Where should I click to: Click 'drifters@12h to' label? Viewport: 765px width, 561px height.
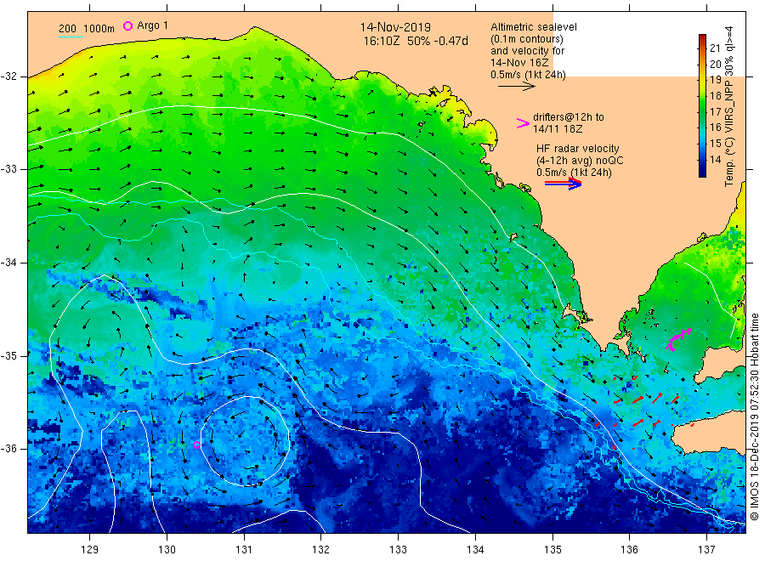tap(569, 117)
